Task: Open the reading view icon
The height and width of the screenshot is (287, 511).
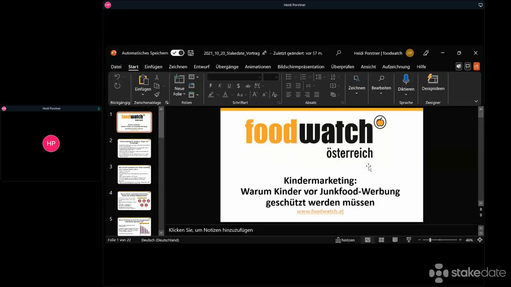Action: pyautogui.click(x=395, y=240)
